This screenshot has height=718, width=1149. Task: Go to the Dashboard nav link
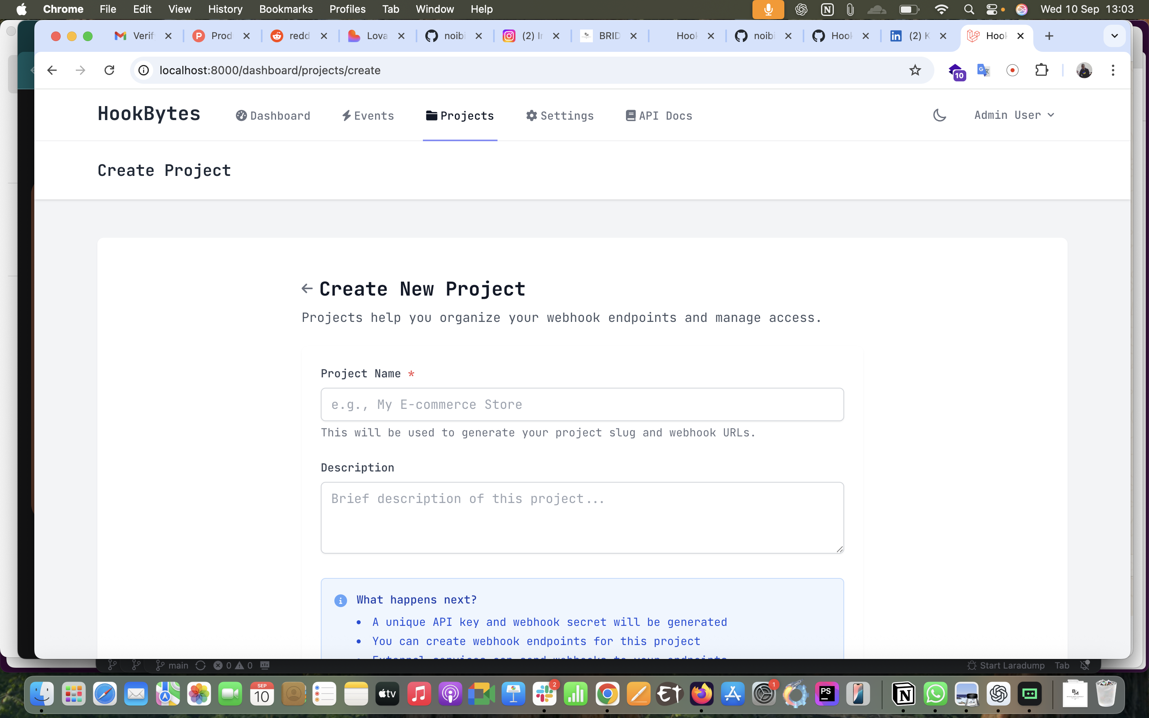[273, 115]
